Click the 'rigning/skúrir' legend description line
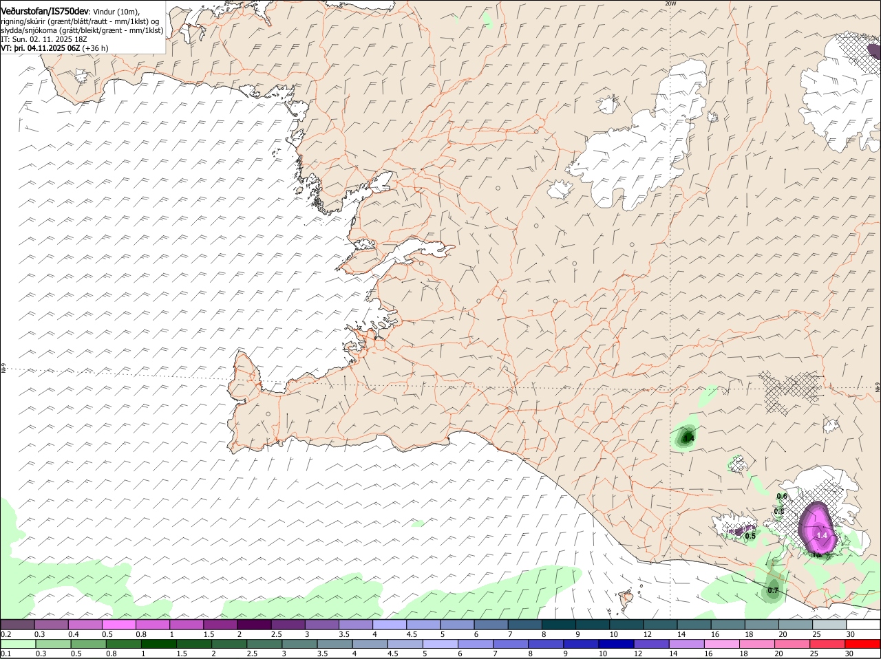This screenshot has width=881, height=659. (80, 21)
